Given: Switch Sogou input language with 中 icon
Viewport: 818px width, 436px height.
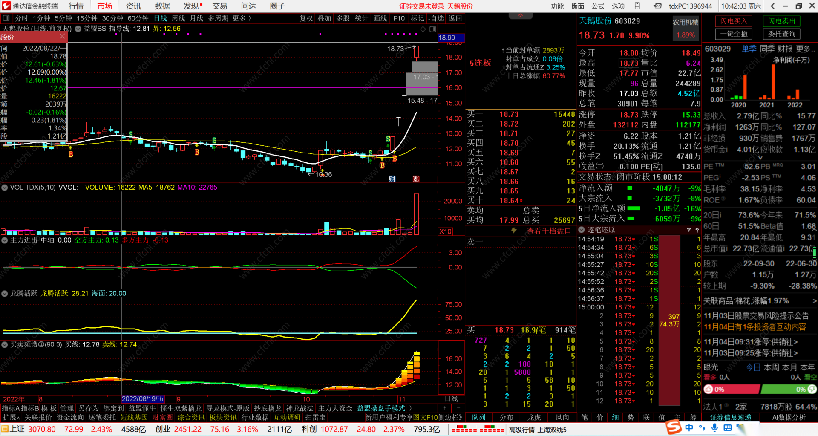Looking at the screenshot, I should coord(689,427).
